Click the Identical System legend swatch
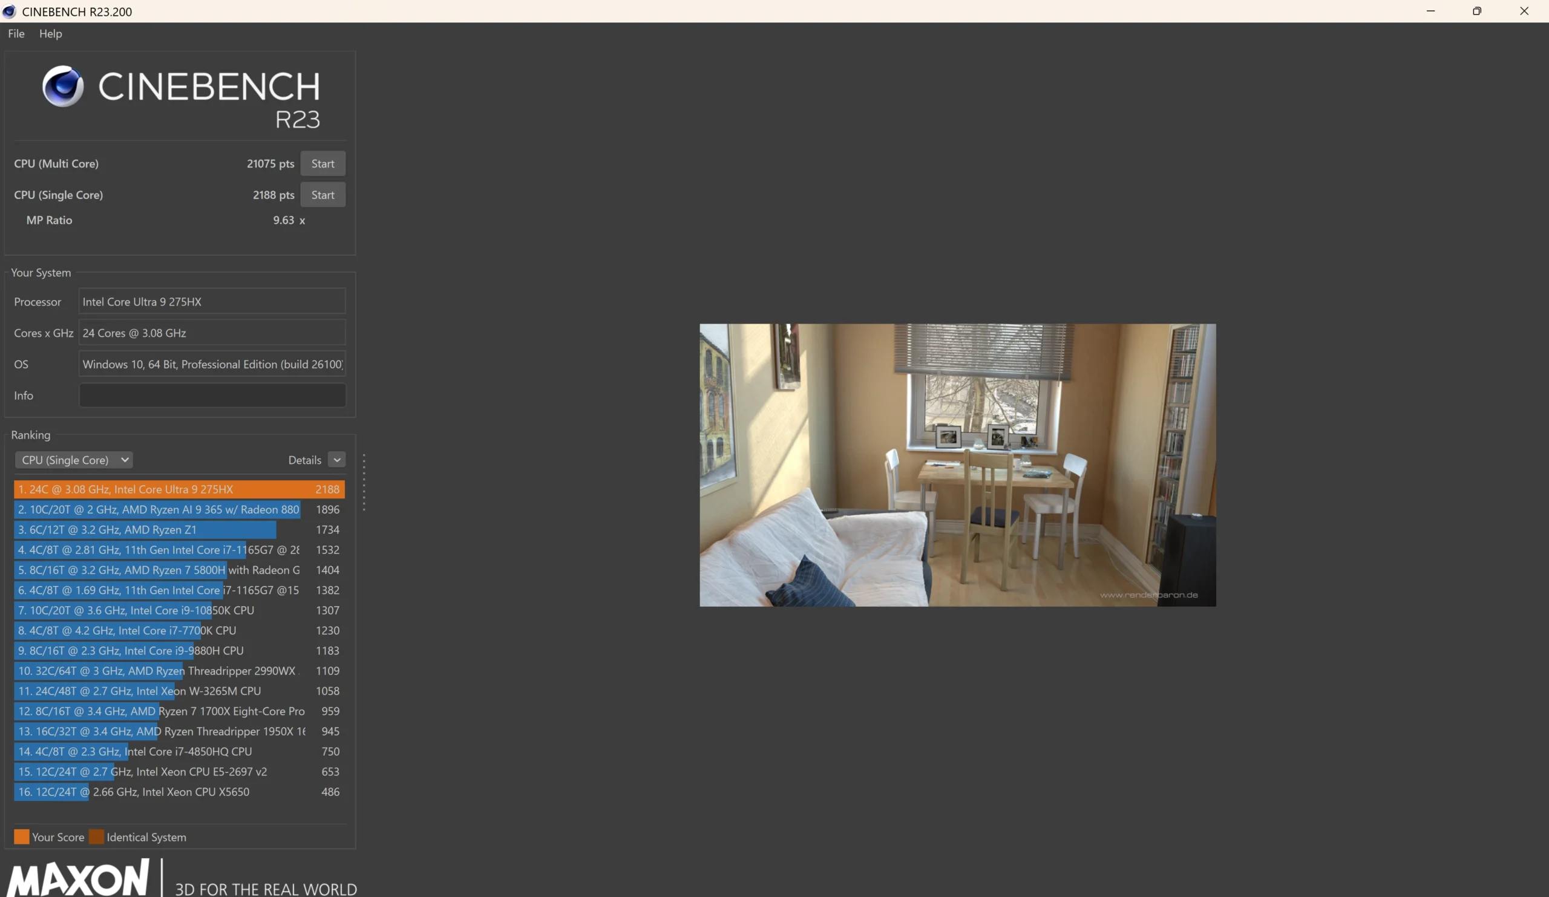 click(x=96, y=837)
